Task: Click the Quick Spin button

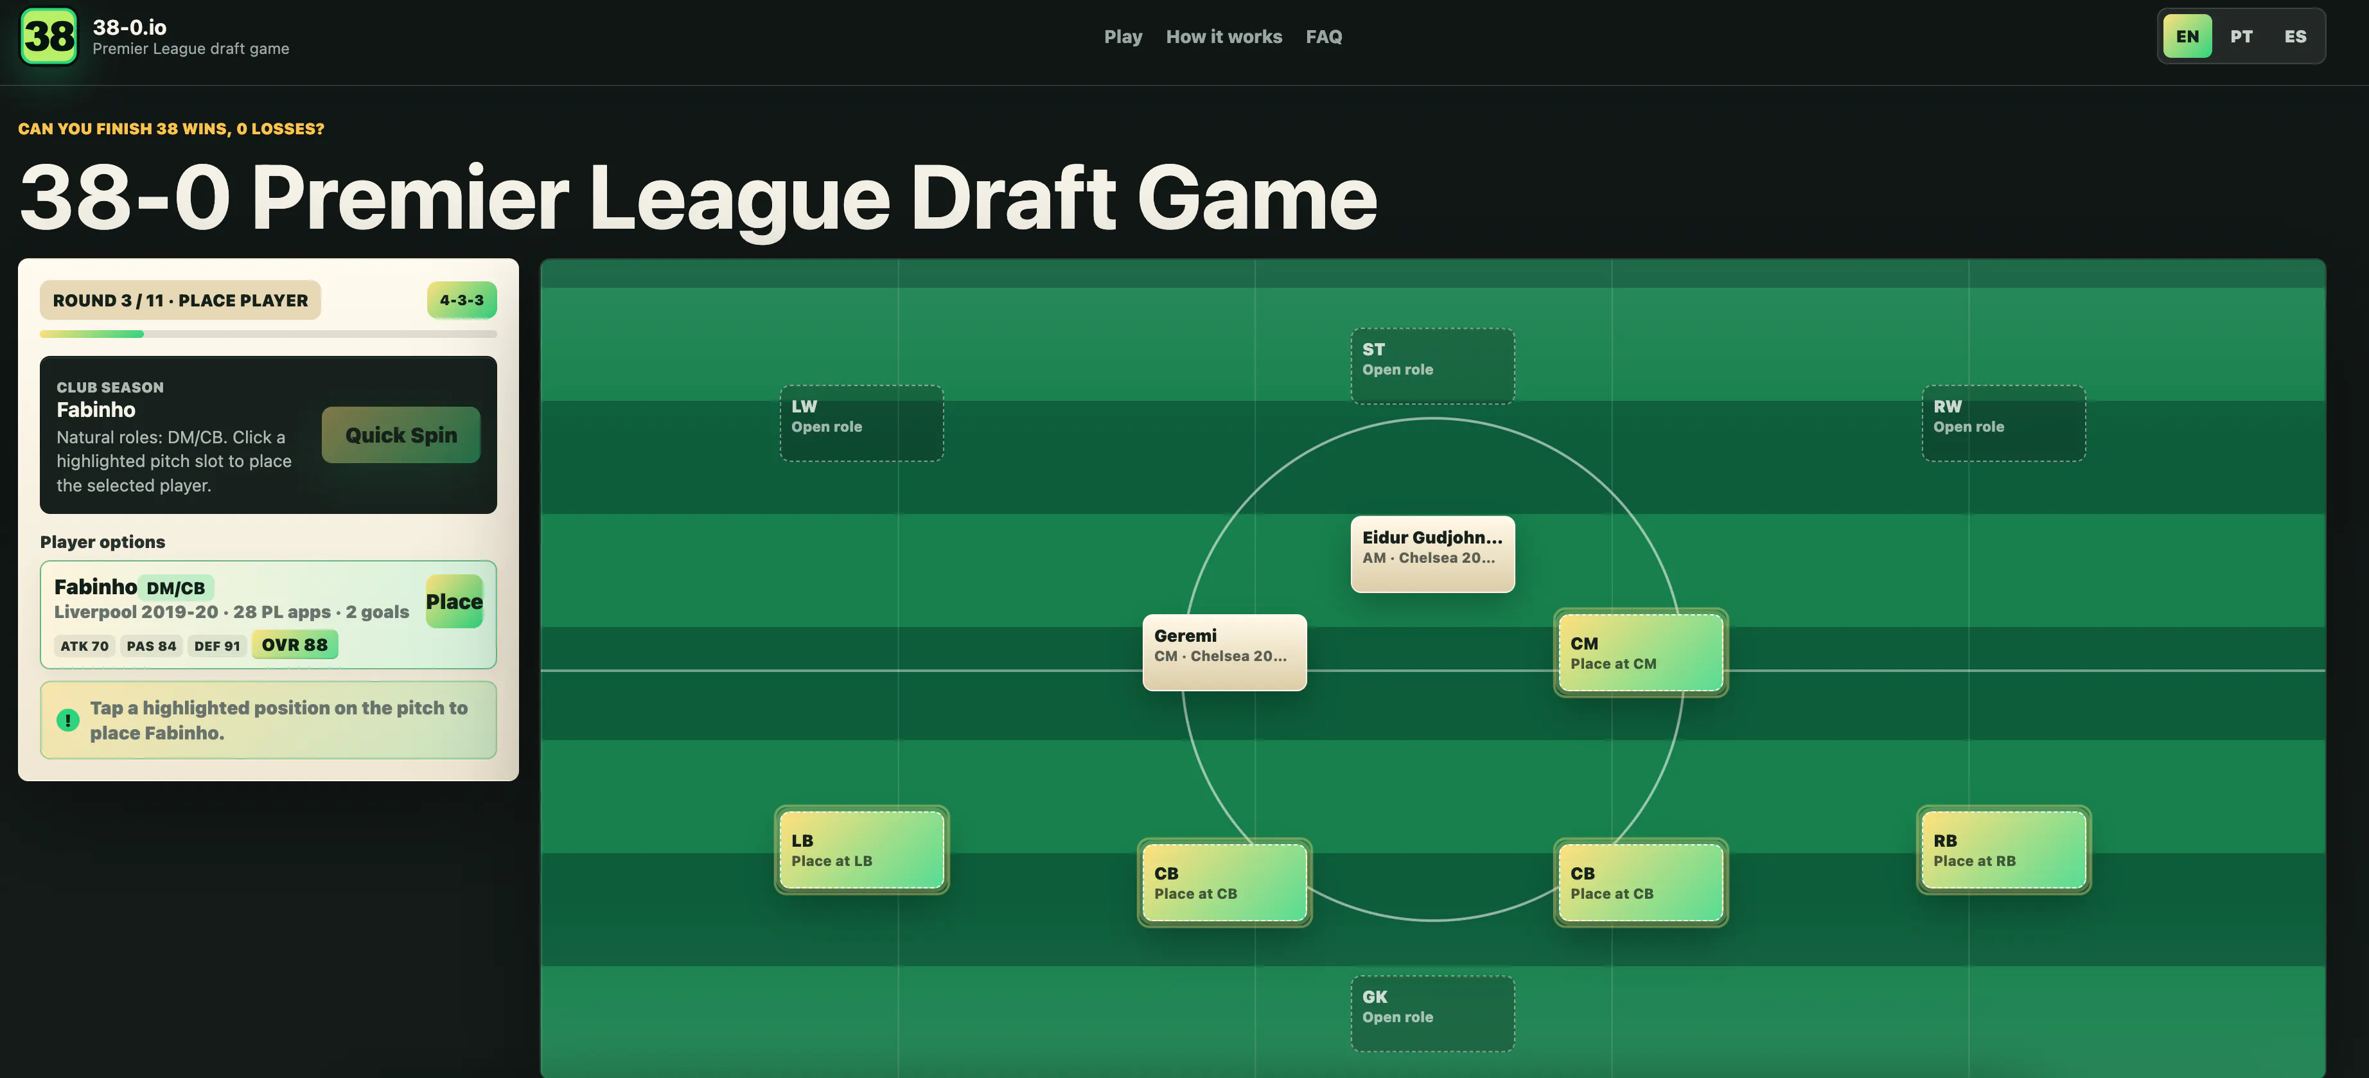Action: coord(401,435)
